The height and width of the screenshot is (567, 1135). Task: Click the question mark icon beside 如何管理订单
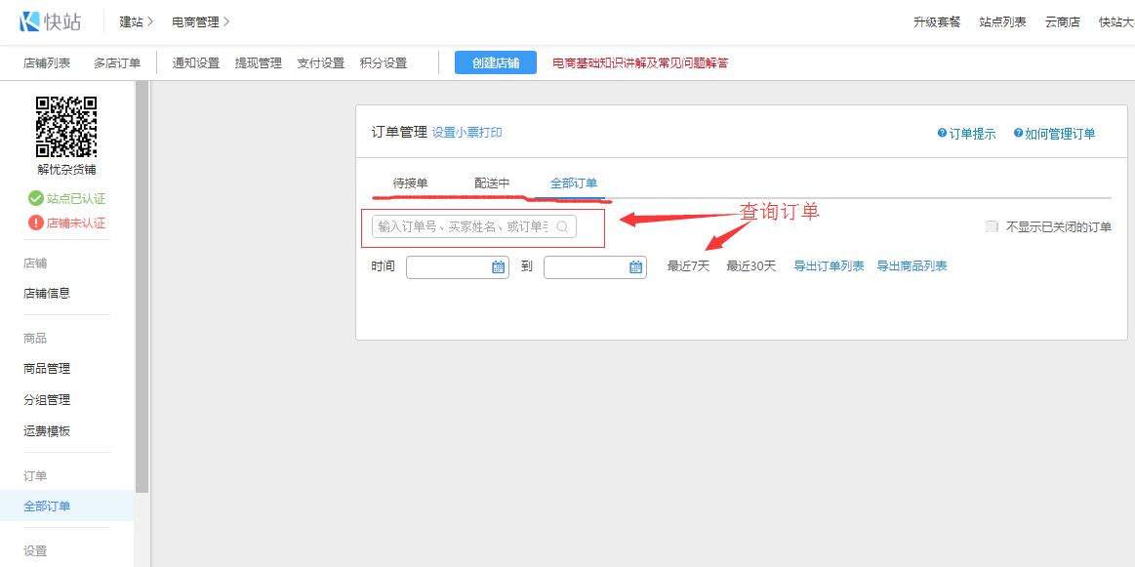[1018, 133]
